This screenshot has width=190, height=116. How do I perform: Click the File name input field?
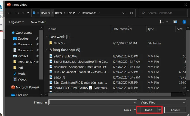point(93,102)
